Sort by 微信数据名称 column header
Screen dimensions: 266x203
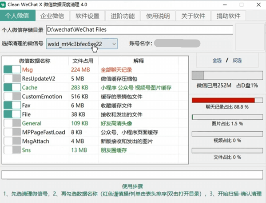click(35, 61)
